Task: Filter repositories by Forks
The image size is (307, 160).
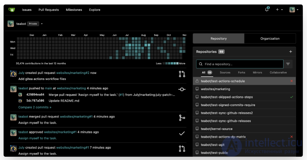Action: click(241, 72)
